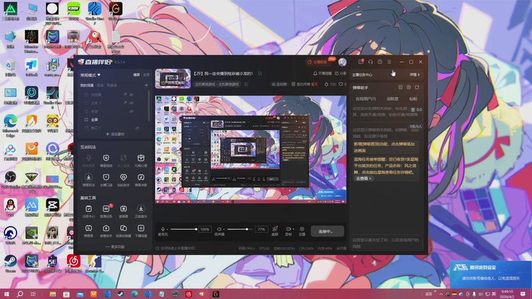Click the 分享 share button

[340, 73]
